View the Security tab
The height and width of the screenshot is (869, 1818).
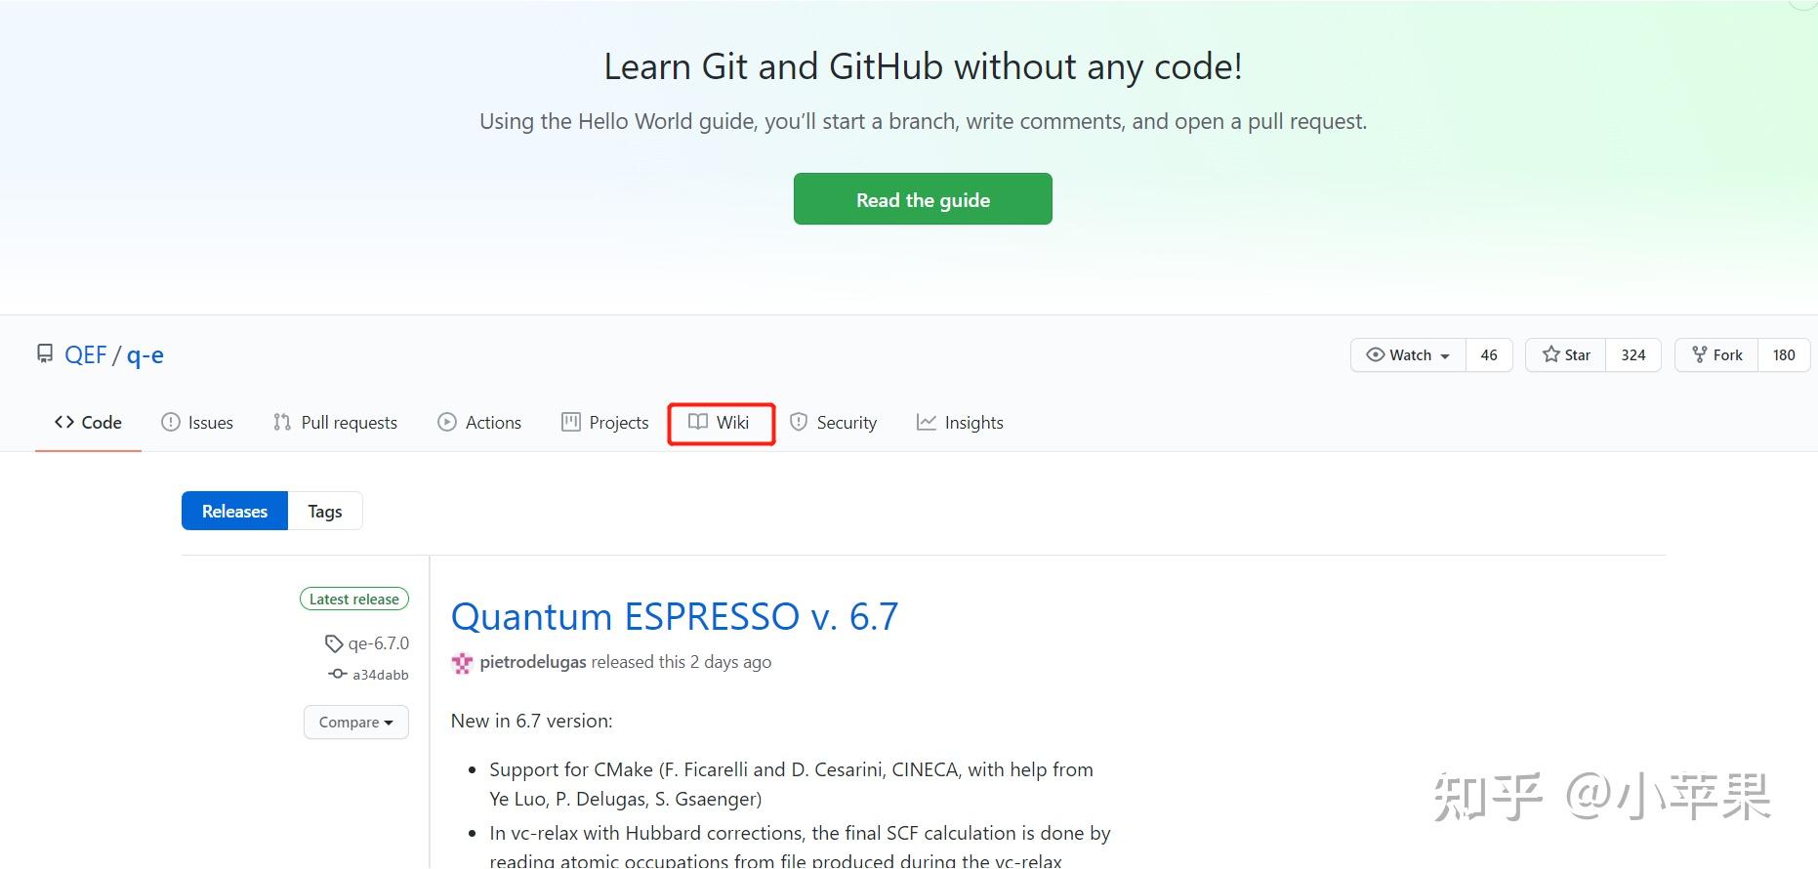coord(833,422)
